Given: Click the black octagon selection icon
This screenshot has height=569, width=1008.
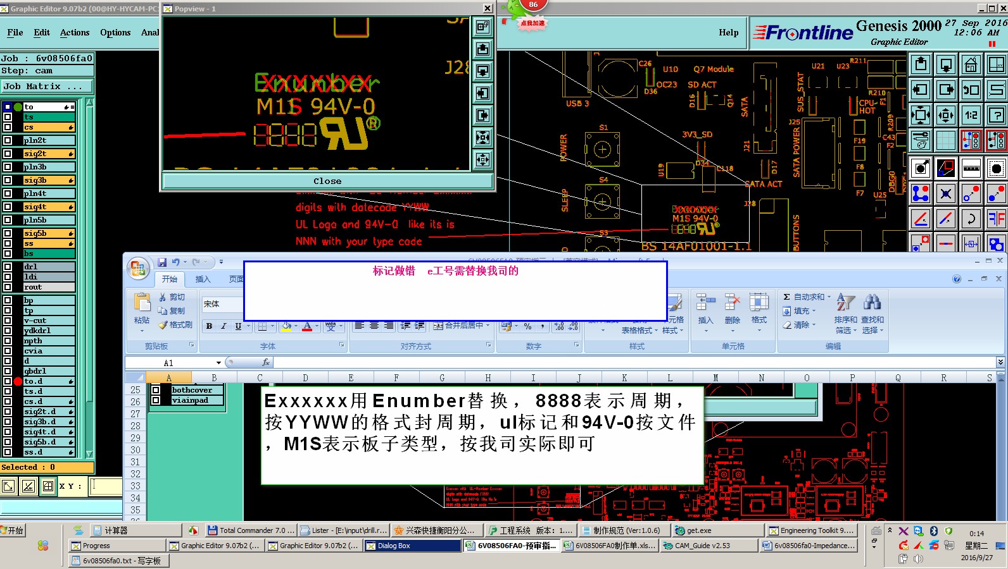Looking at the screenshot, I should [x=997, y=168].
